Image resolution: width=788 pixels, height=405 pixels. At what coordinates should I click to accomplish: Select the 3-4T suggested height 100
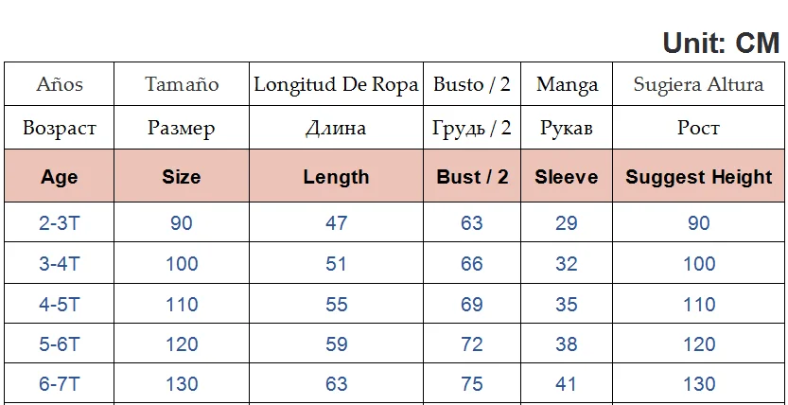click(x=699, y=264)
